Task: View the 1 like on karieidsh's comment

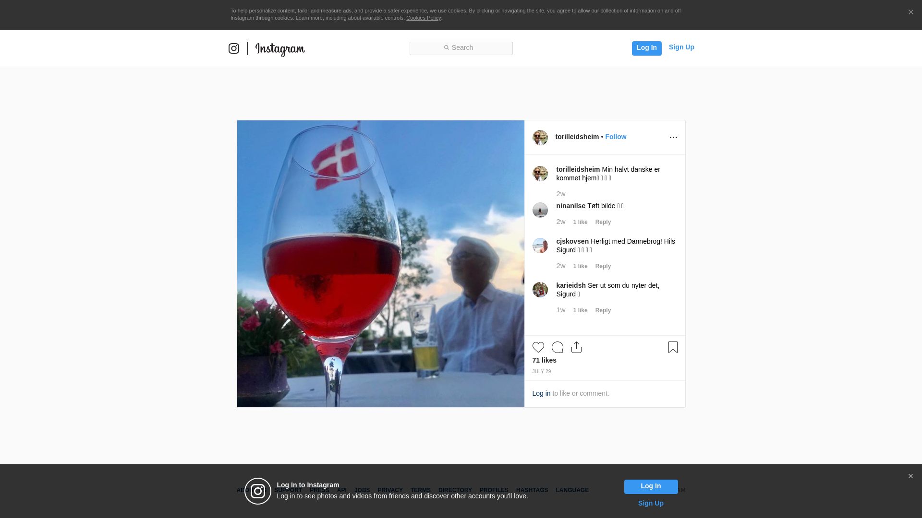Action: point(580,310)
